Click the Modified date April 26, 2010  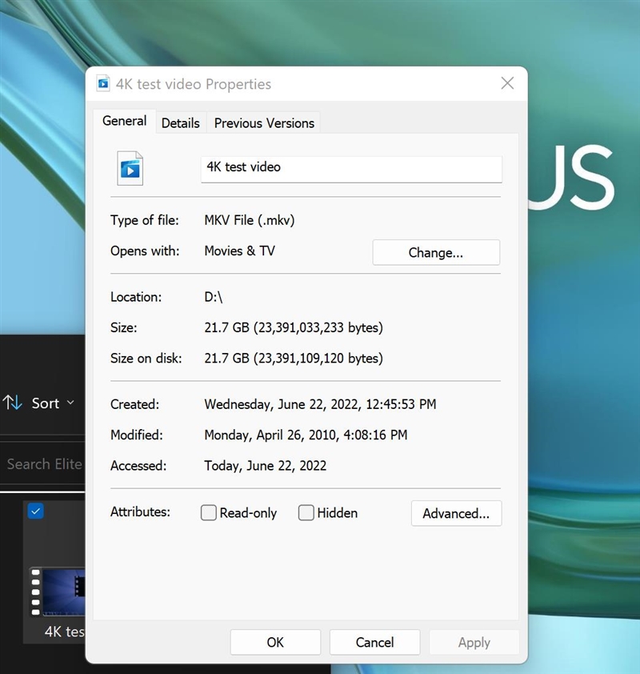point(306,435)
